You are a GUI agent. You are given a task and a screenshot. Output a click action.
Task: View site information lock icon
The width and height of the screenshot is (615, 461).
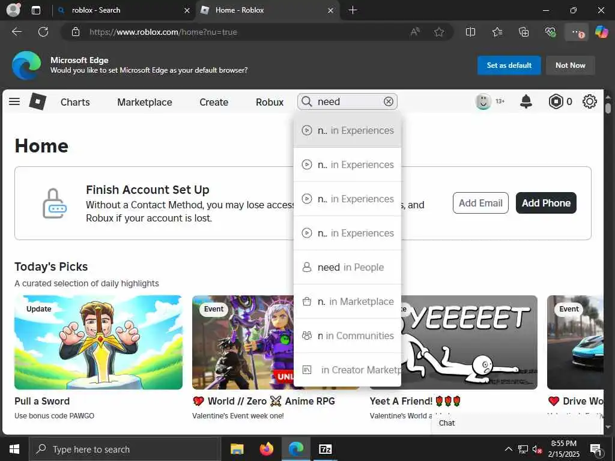pos(76,32)
